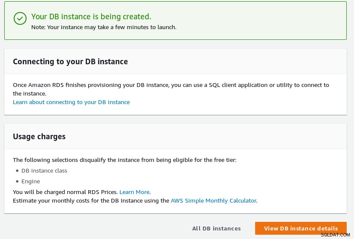The height and width of the screenshot is (239, 354).
Task: Click the 'Usage charges' section header
Action: (x=39, y=137)
